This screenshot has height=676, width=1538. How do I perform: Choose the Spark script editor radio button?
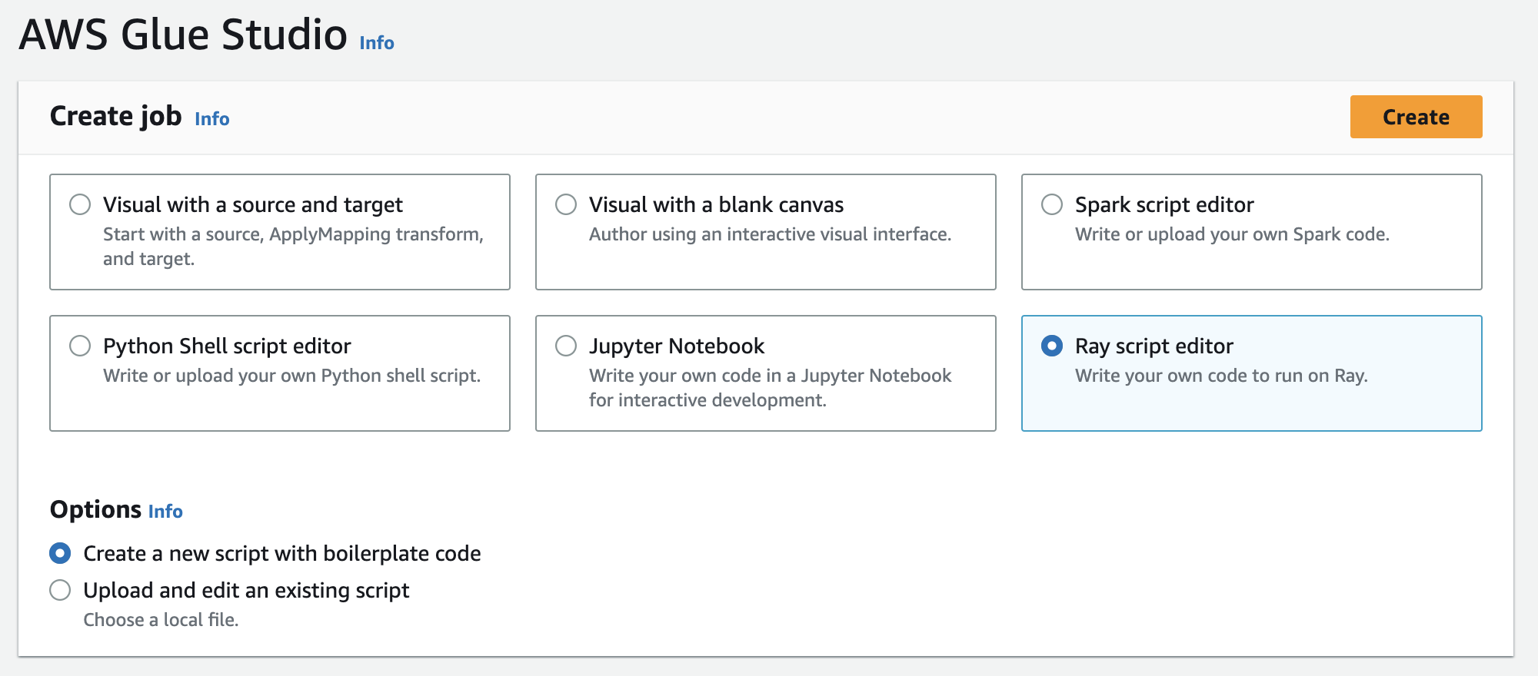(1051, 204)
